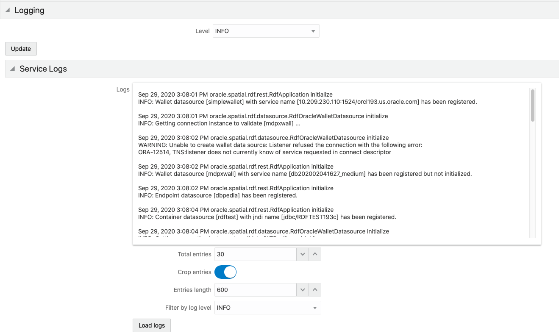
Task: Increase Entries length with up arrow
Action: pyautogui.click(x=315, y=290)
